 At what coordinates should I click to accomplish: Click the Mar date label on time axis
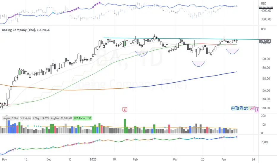[x=175, y=159]
